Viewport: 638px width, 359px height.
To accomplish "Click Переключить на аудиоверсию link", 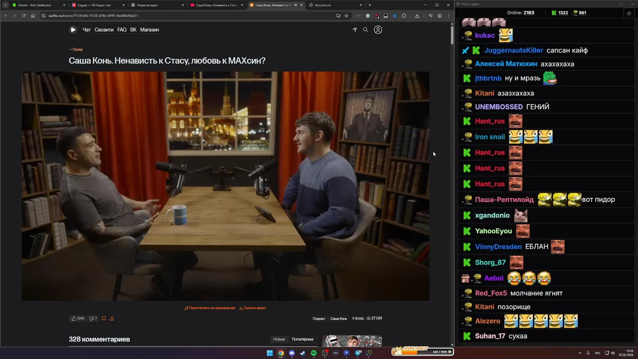I will 210,308.
